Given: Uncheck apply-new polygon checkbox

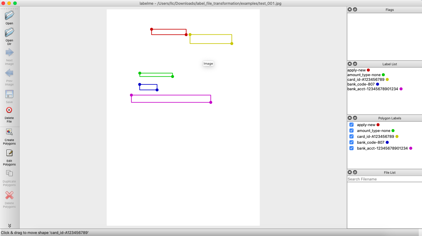Looking at the screenshot, I should tap(351, 125).
